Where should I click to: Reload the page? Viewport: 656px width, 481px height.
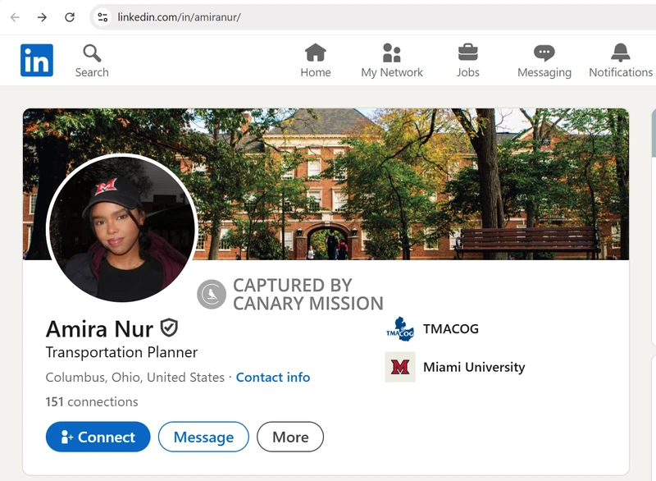point(70,17)
